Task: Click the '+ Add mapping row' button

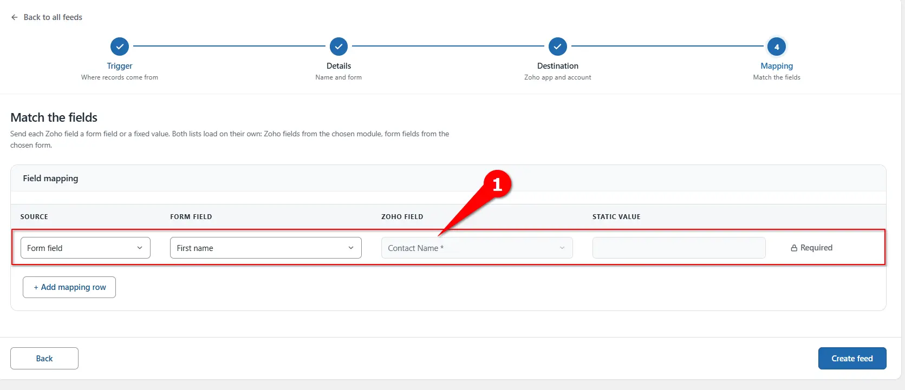Action: pyautogui.click(x=69, y=287)
